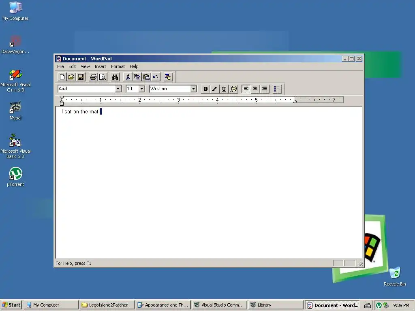415x311 pixels.
Task: Expand the Arial font name dropdown
Action: coord(118,89)
